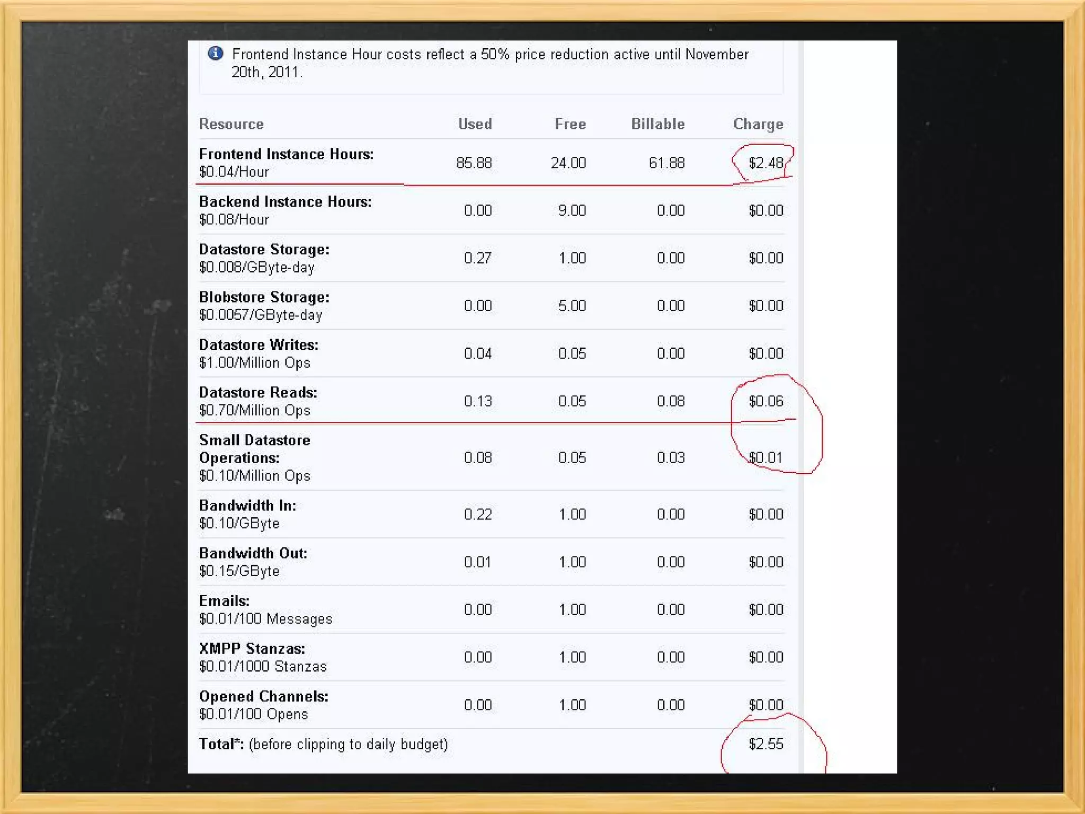
Task: Click the Free column header
Action: click(x=570, y=124)
